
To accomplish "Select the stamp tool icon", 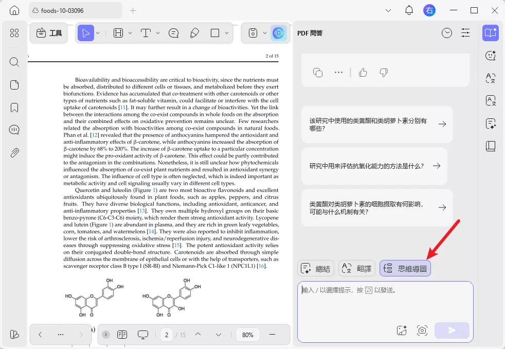I will coord(253,33).
